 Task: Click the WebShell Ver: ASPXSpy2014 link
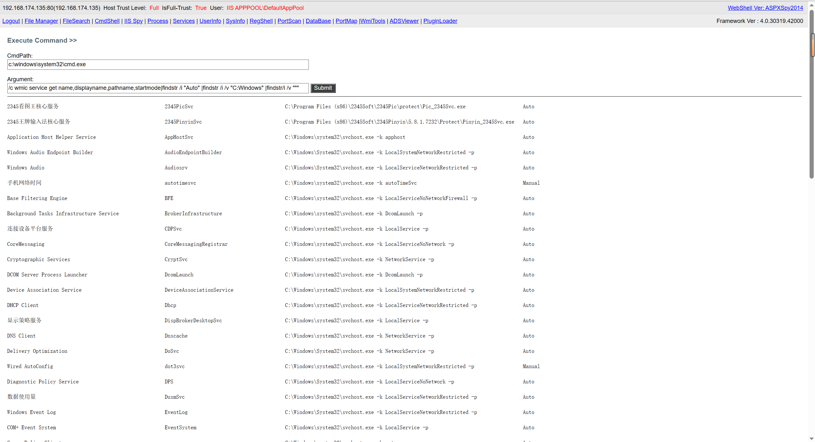coord(765,8)
